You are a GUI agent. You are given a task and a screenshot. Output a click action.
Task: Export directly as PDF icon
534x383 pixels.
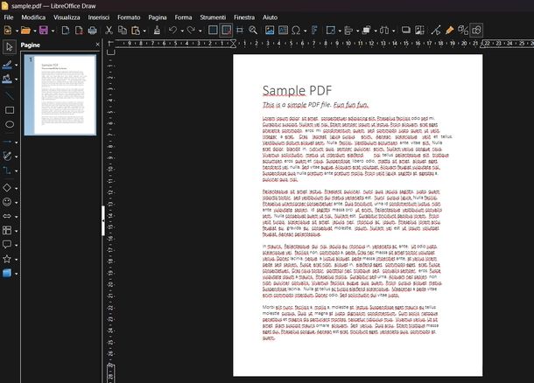(x=79, y=31)
